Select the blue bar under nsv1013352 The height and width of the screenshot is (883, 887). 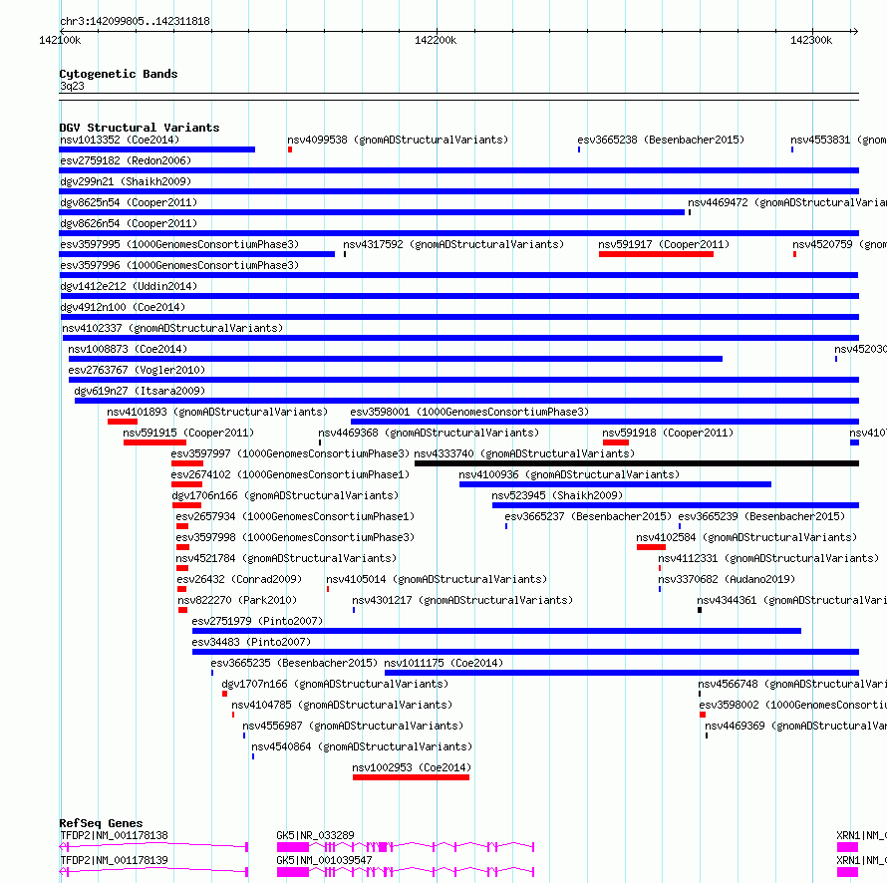[157, 149]
